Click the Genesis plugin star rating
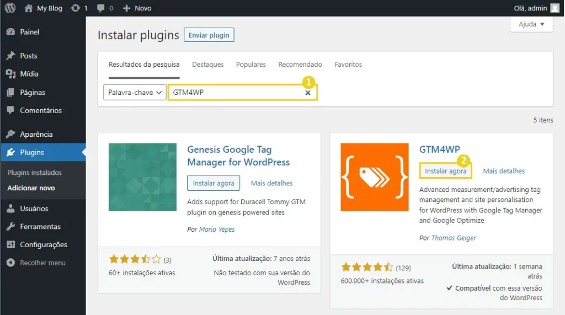 (135, 259)
